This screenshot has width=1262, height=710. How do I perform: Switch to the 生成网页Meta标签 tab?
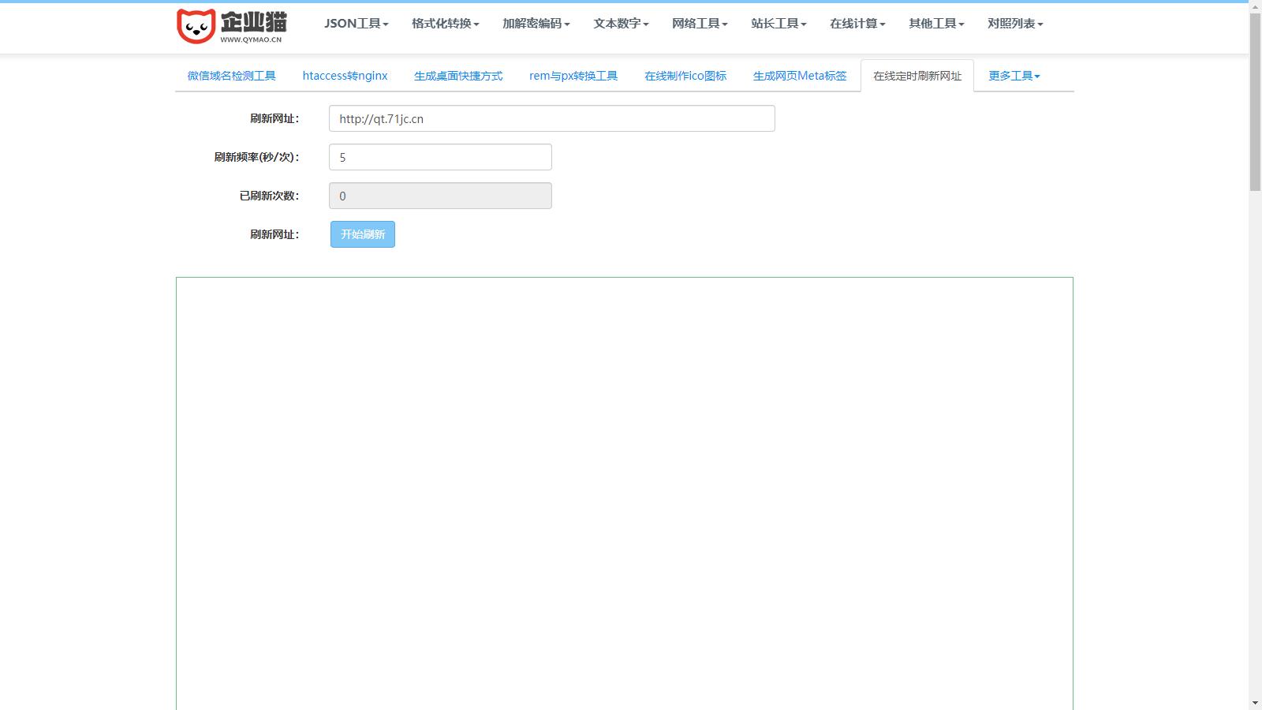point(800,76)
